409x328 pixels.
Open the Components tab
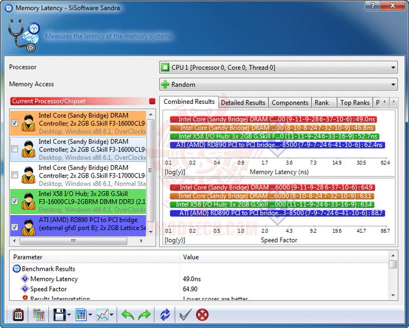pos(290,103)
